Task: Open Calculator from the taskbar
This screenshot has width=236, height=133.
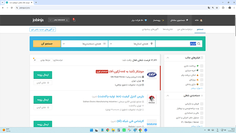Action: (x=119, y=130)
